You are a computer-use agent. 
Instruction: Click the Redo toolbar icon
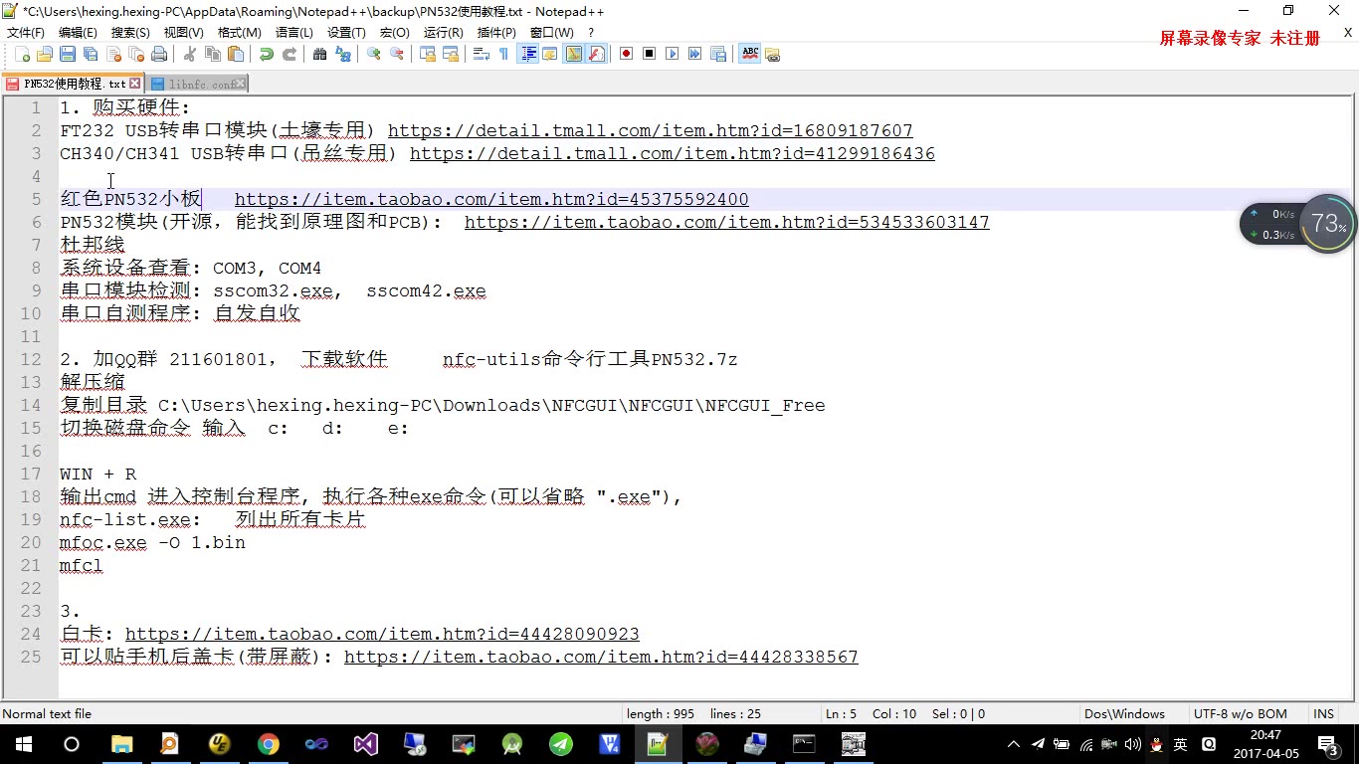(290, 54)
